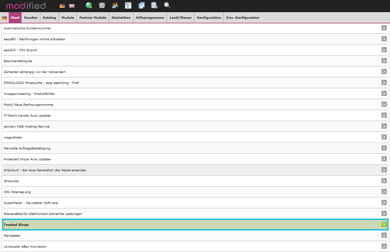The image size is (390, 252).
Task: Click the arrow icon in the shipcloud row
Action: point(384,170)
